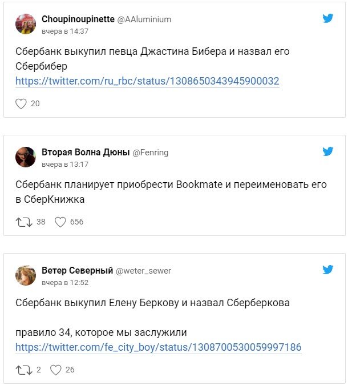
Task: Open the @AAluminium handle
Action: click(144, 19)
